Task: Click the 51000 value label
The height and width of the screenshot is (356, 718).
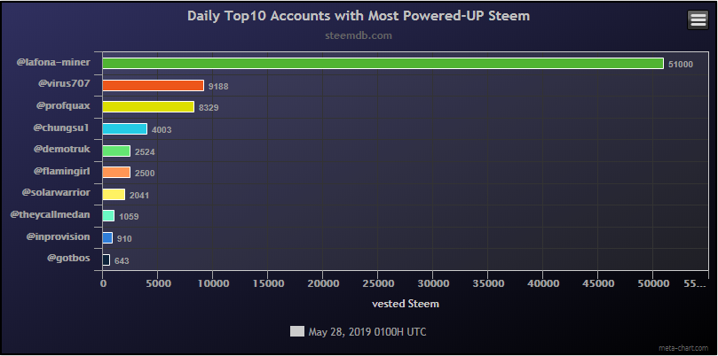Action: 681,65
